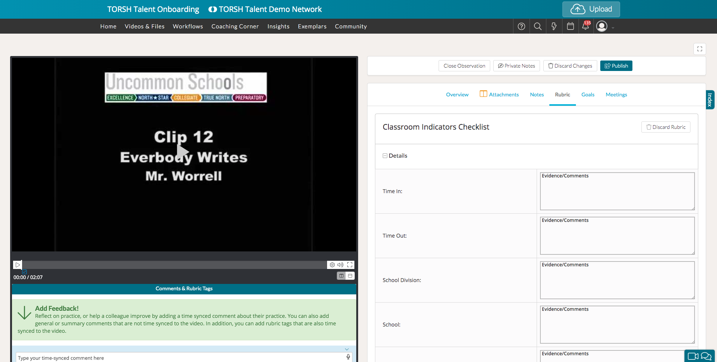This screenshot has height=362, width=717.
Task: Click the search magnifier icon
Action: (538, 27)
